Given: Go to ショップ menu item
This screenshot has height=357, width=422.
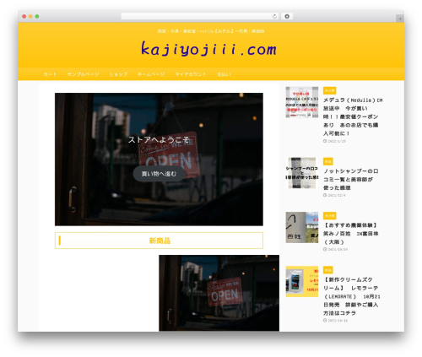Looking at the screenshot, I should click(118, 74).
